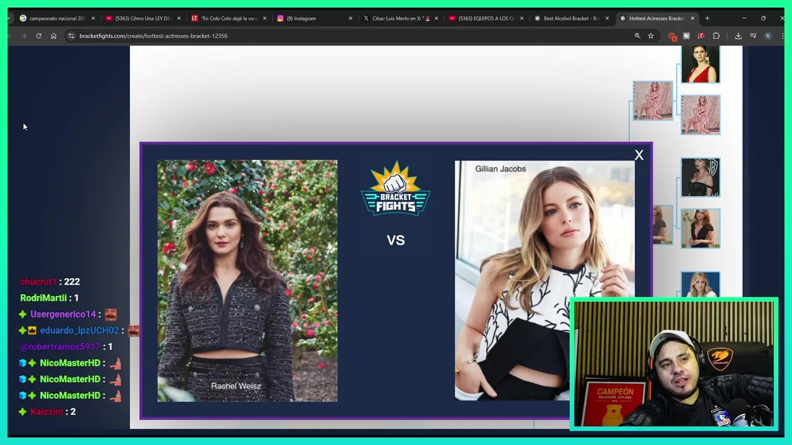Select blonde actress thumbnail on blue background
This screenshot has width=792, height=445.
coord(700,284)
